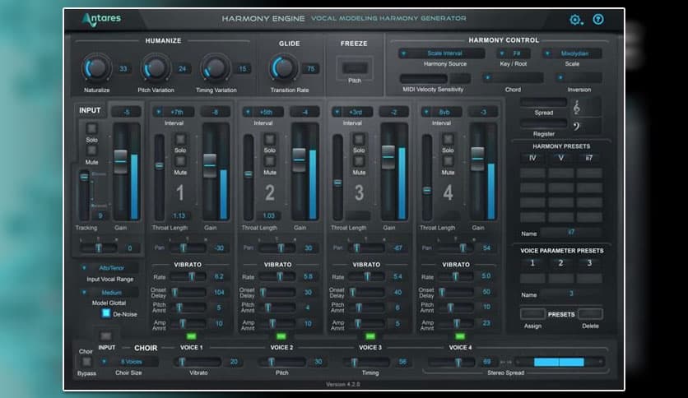Toggle Voice 4 green enable LED
Screen dimensions: 688x398
coord(460,336)
